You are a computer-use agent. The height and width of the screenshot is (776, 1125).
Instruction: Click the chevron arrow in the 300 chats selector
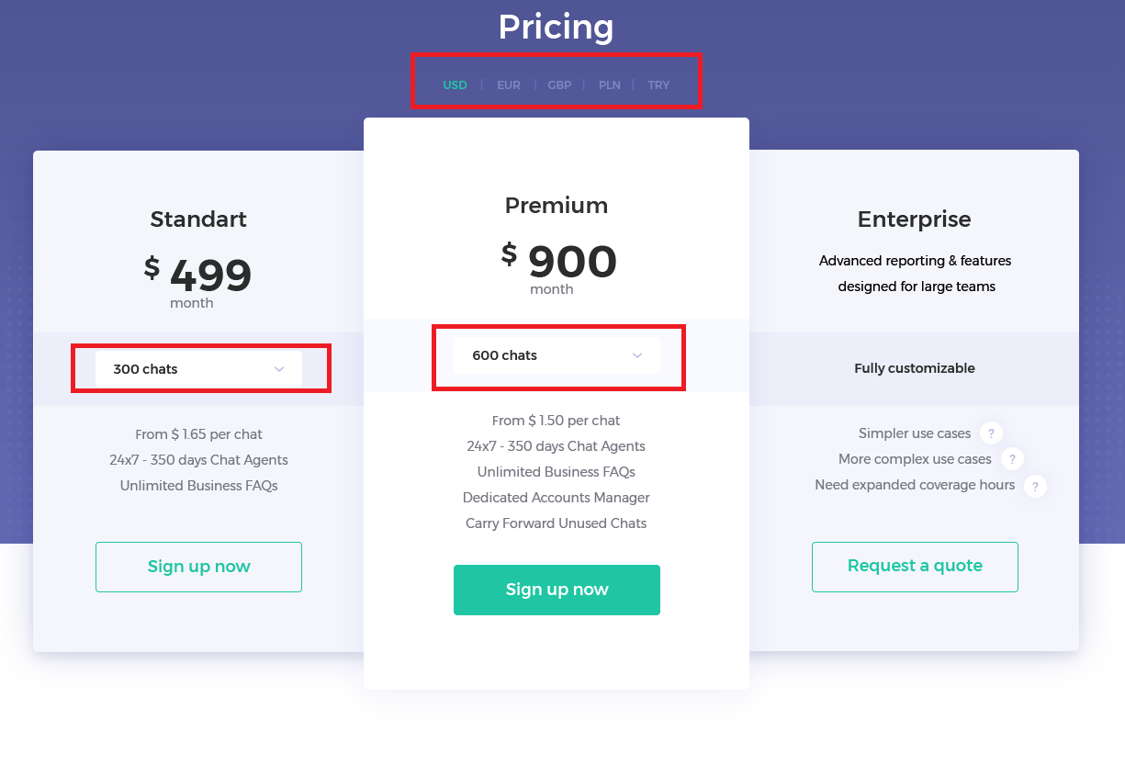pyautogui.click(x=279, y=369)
